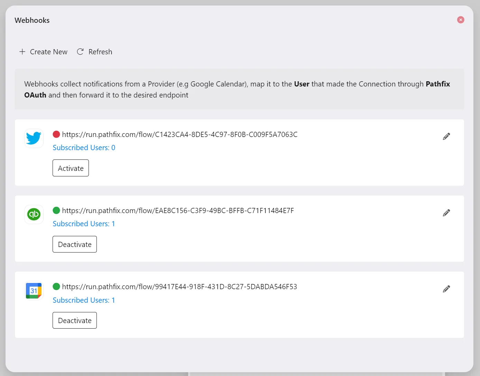Click the green status dot for QuickBooks webhook
This screenshot has height=376, width=480.
[56, 210]
